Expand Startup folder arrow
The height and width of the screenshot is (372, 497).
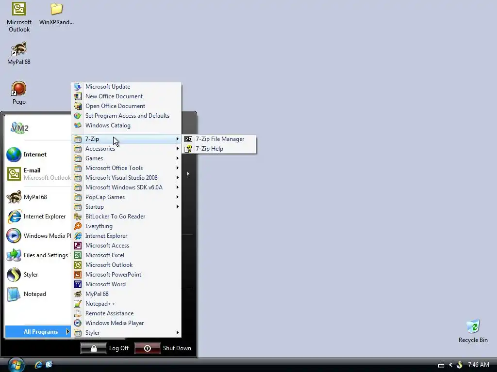click(178, 207)
